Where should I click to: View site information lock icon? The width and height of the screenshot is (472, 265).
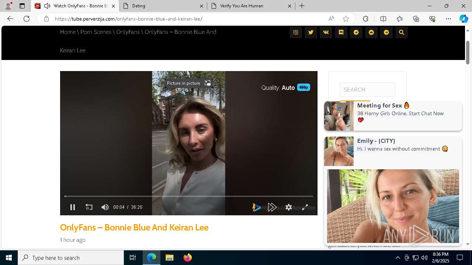tap(46, 19)
